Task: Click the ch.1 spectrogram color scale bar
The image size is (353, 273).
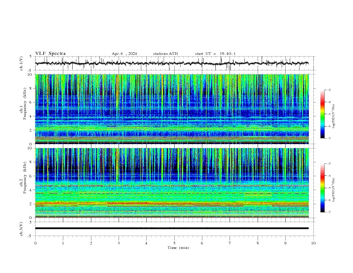Action: point(322,114)
